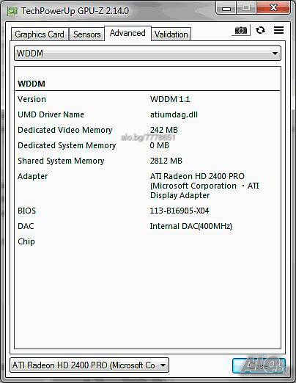Switch to the Graphics Card tab

(40, 34)
